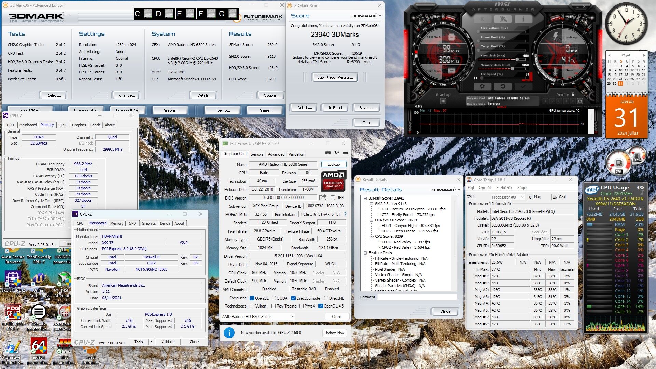Open the aida64 desktop shortcut

click(x=39, y=351)
